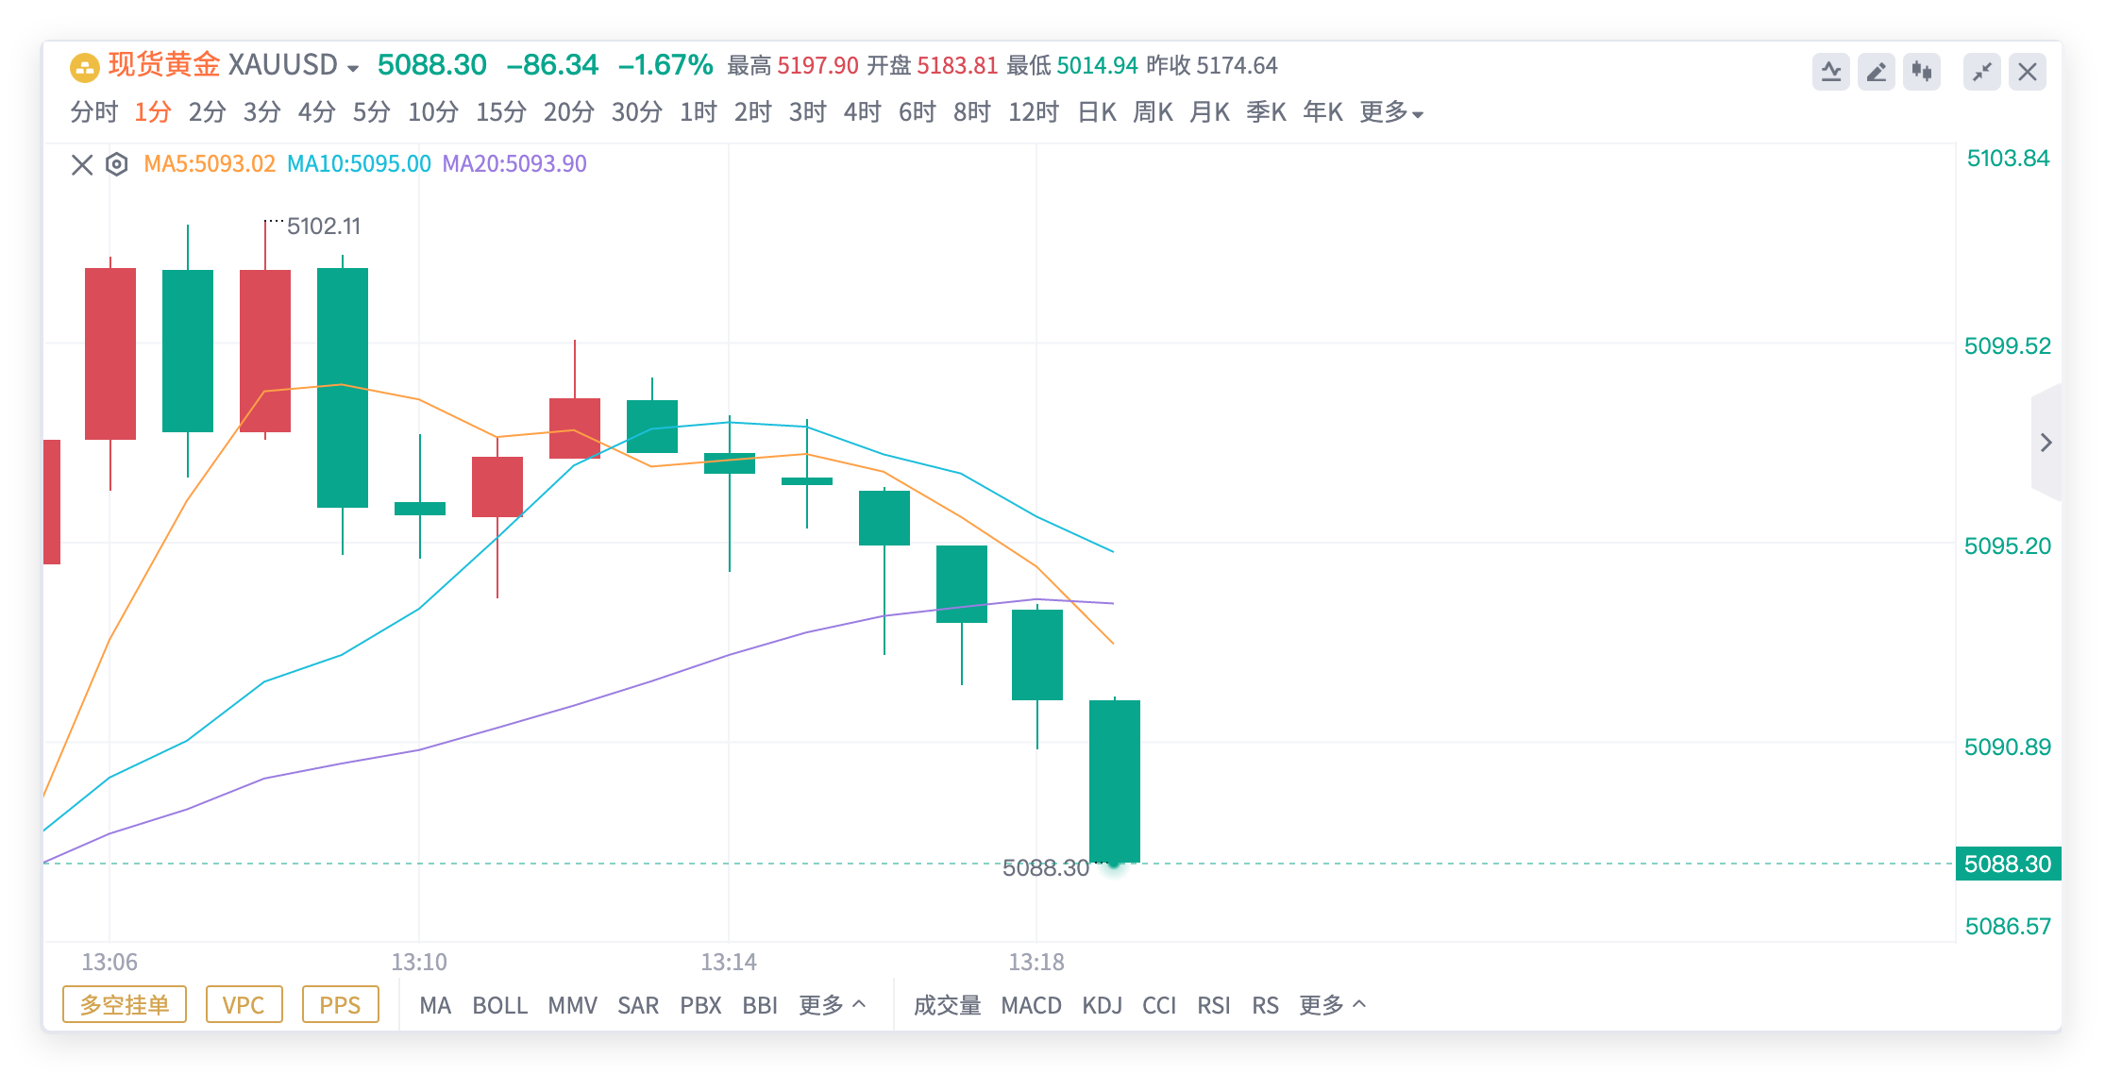Switch to the 日K timeframe tab

(1097, 112)
